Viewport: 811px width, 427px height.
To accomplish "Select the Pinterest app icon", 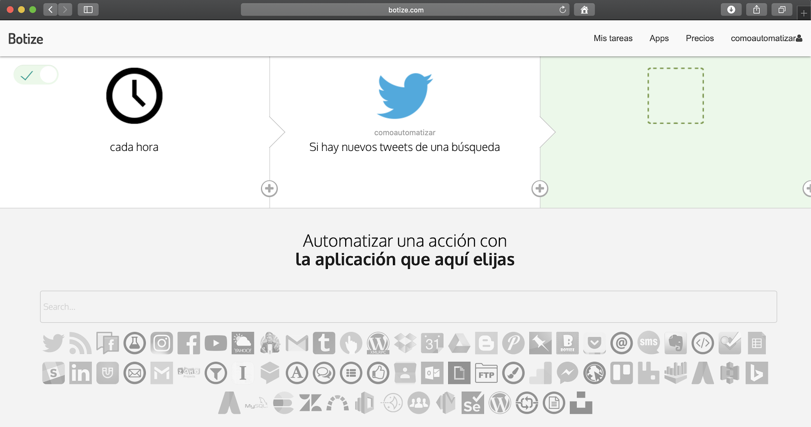I will coord(513,343).
